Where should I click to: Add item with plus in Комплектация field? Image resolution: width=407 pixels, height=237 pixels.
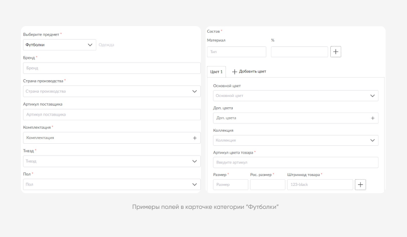[x=195, y=138]
